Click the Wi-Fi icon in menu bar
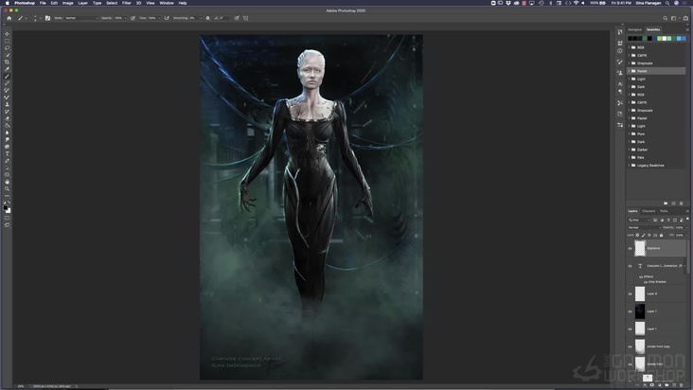 [x=576, y=3]
